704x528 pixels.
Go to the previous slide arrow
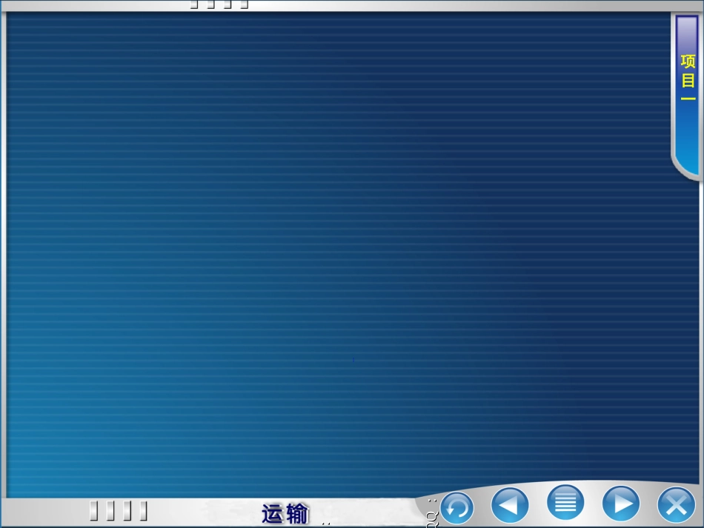510,504
